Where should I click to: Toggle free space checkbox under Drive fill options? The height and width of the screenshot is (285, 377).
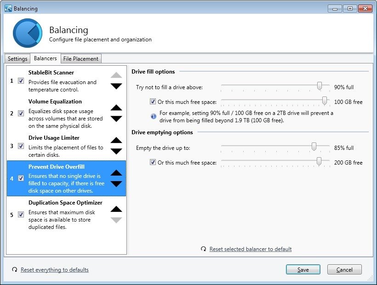point(153,102)
